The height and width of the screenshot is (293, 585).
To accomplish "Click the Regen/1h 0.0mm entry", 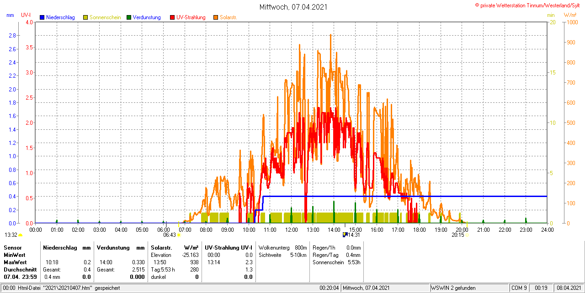I will [336, 247].
